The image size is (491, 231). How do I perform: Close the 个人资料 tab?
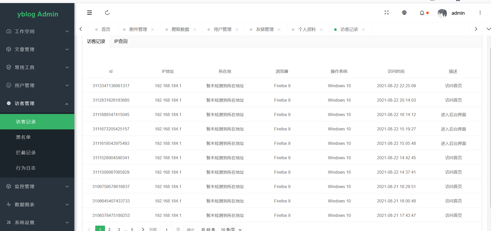pyautogui.click(x=321, y=30)
